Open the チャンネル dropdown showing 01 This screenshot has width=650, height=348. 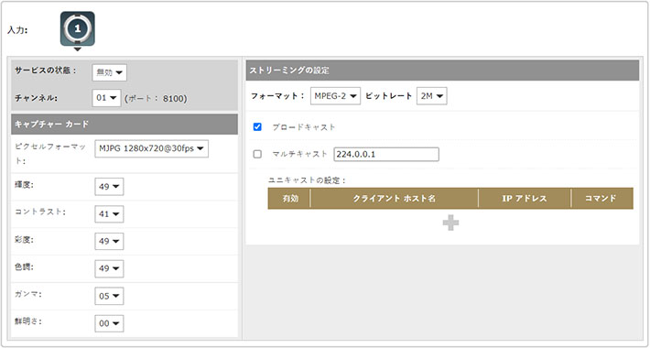(106, 98)
